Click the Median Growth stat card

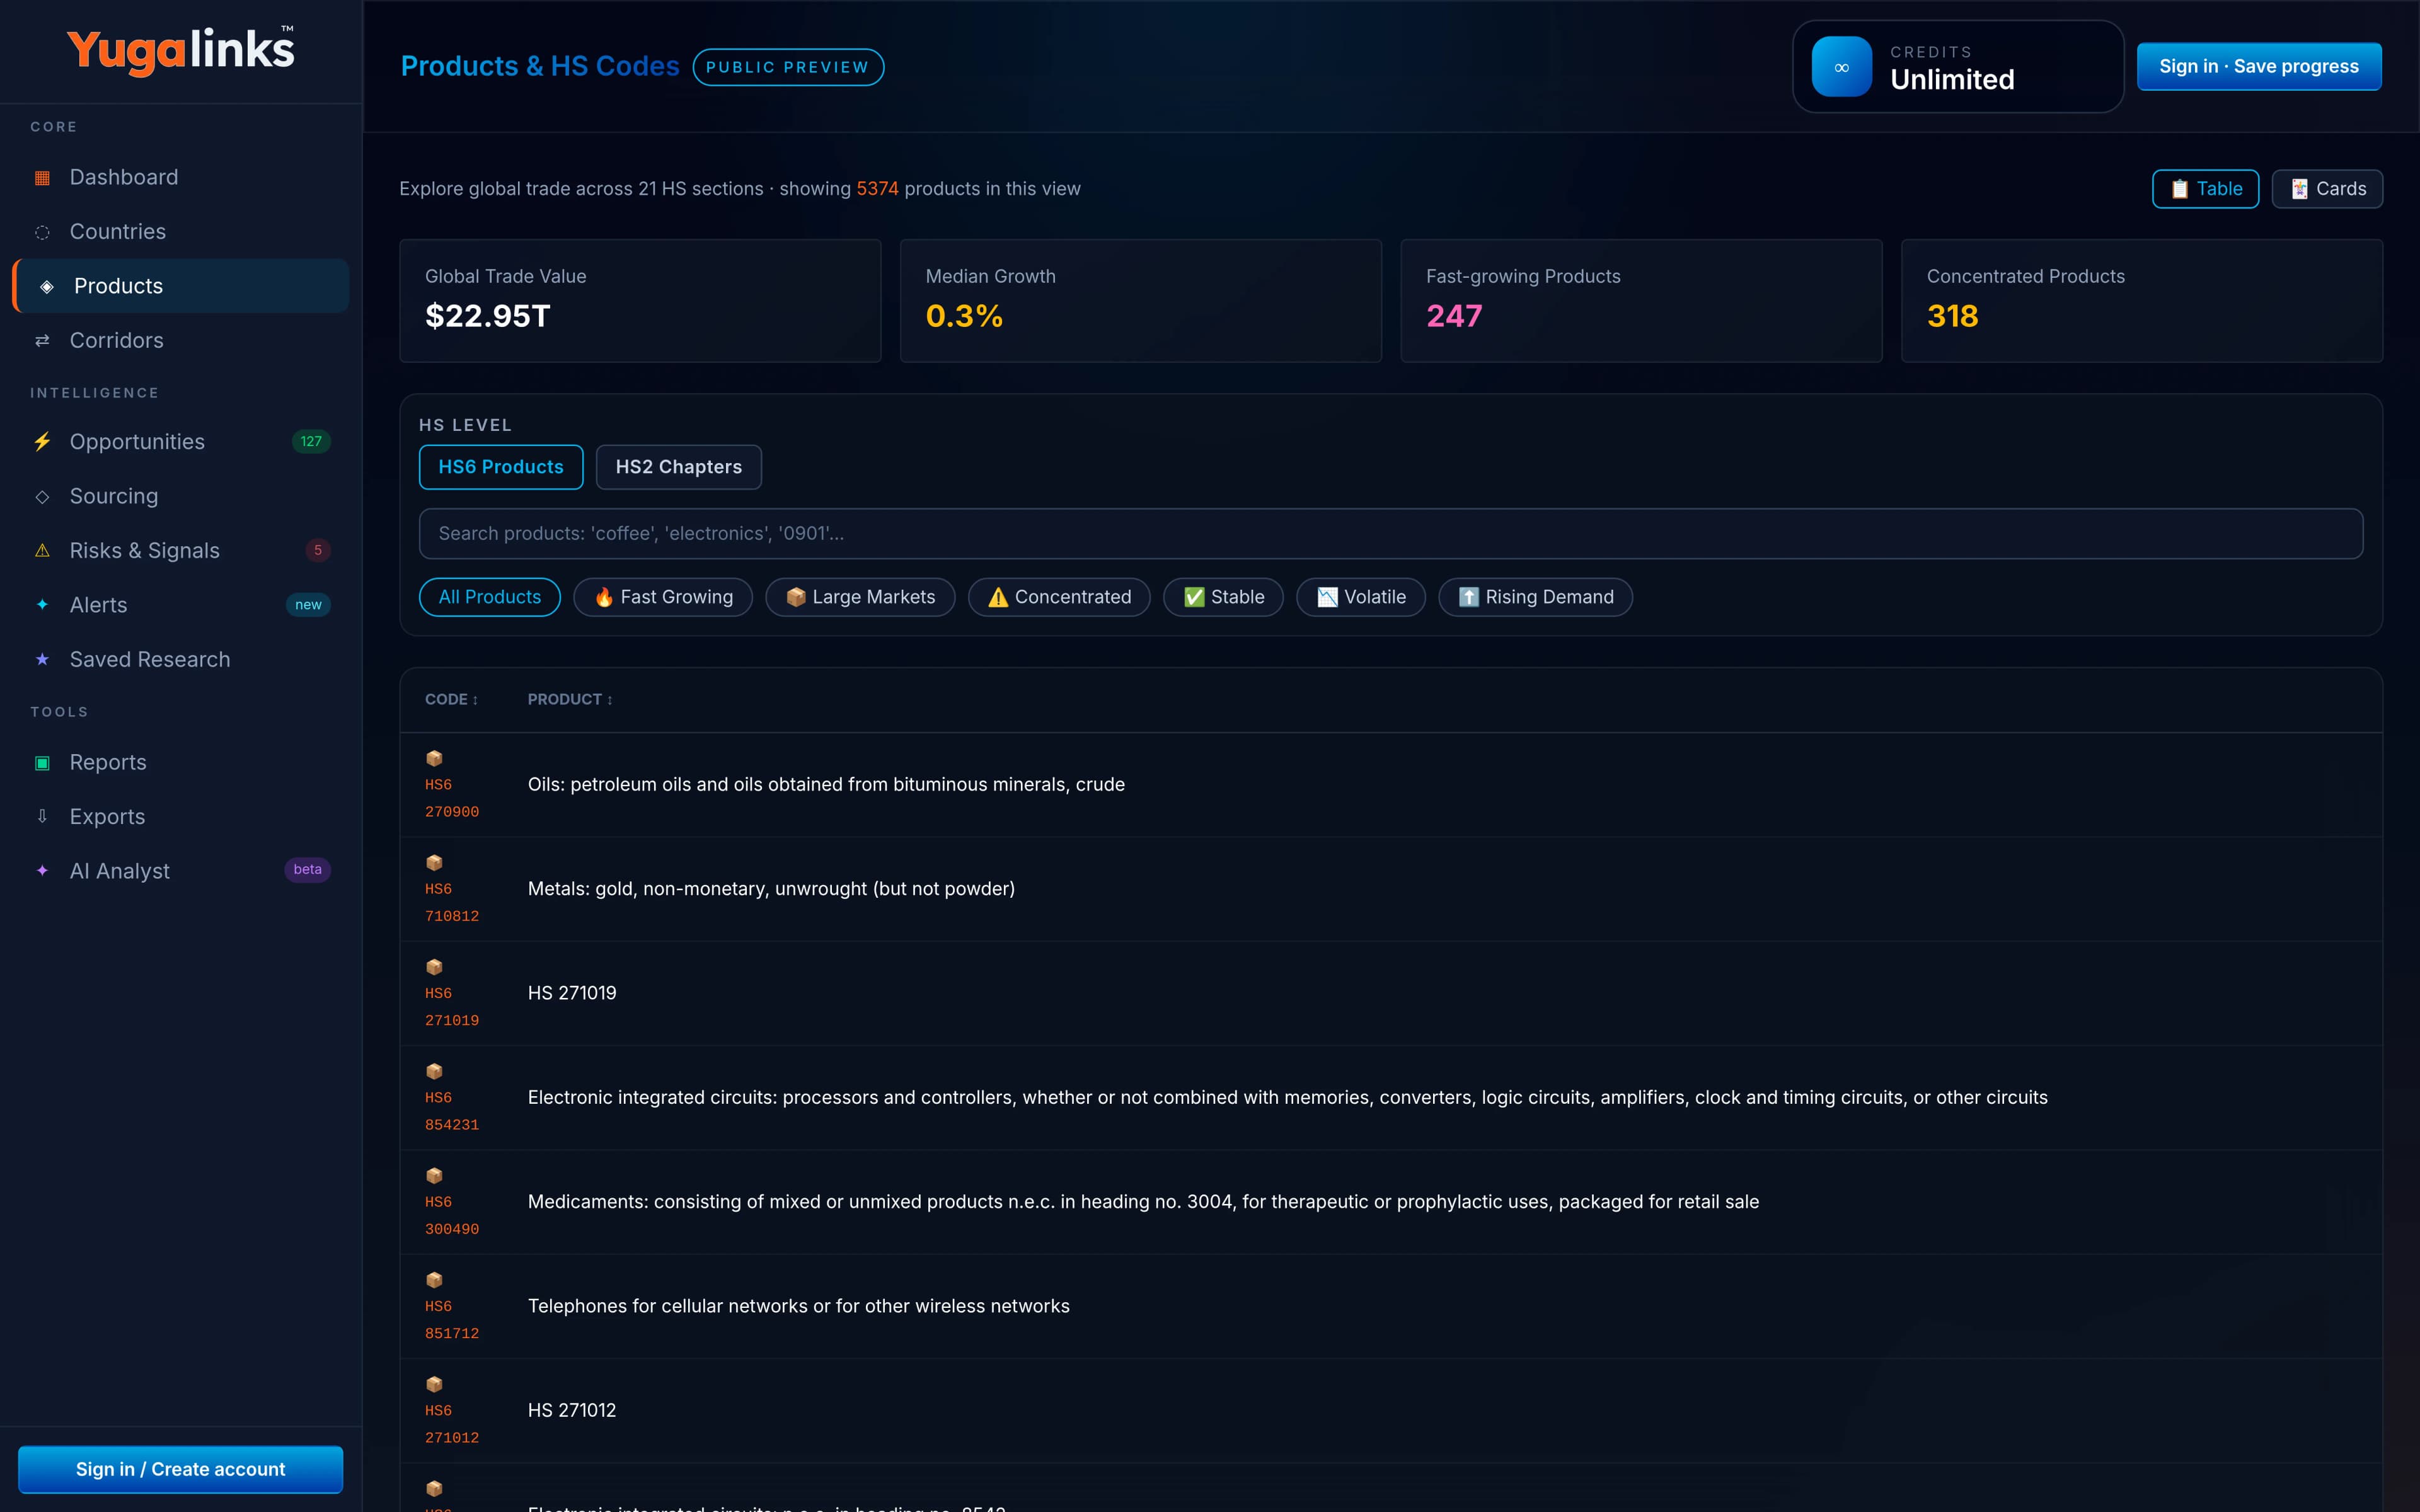1141,301
